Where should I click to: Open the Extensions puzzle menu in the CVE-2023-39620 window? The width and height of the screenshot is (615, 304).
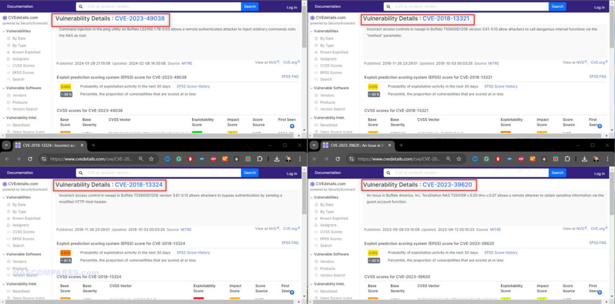click(x=567, y=159)
